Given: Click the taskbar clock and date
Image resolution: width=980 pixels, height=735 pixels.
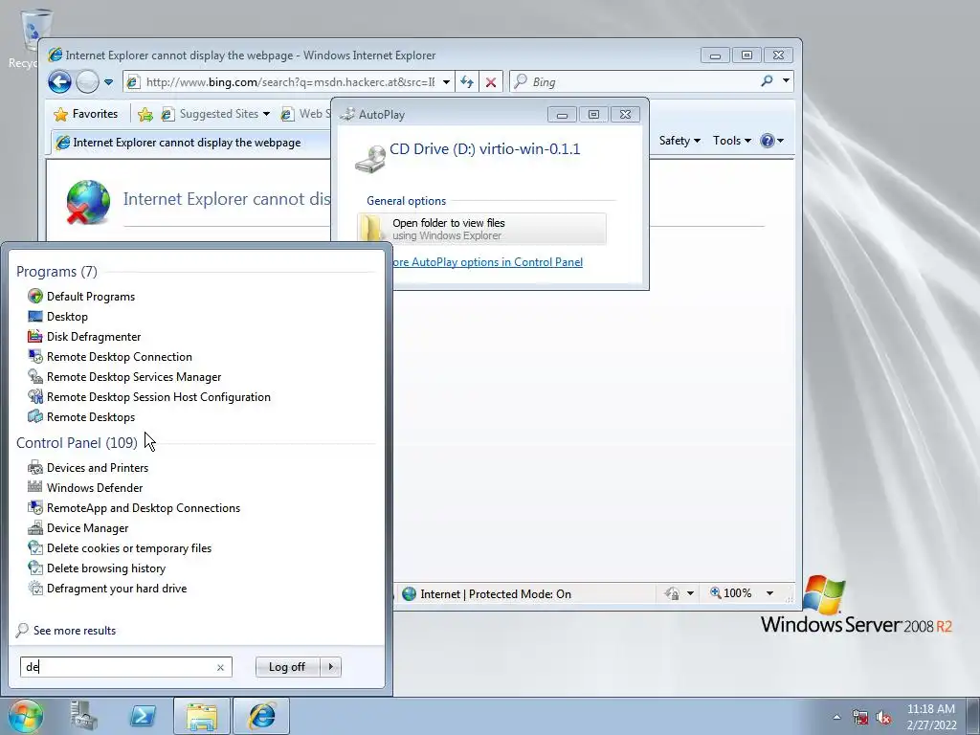Looking at the screenshot, I should 931,716.
